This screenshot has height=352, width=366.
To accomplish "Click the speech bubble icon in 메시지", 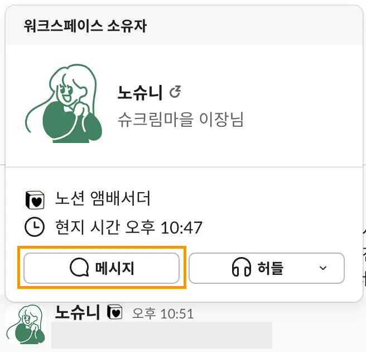I will point(80,268).
